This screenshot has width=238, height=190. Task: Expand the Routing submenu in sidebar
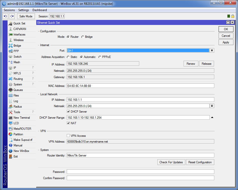pyautogui.click(x=33, y=79)
